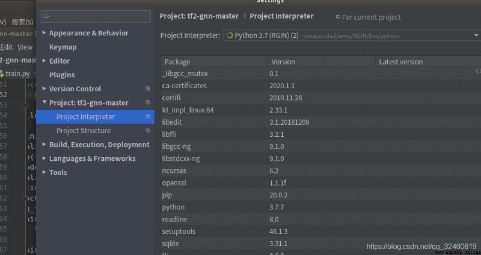Click per-project icon beside Version Control
Image resolution: width=481 pixels, height=255 pixels.
point(147,88)
